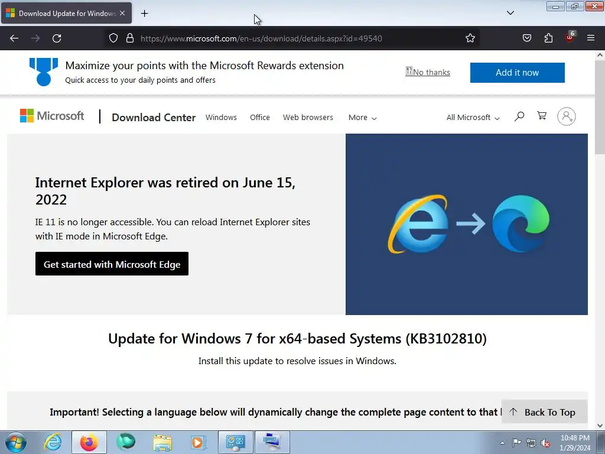Click the Internet Explorer was retired heading
The width and height of the screenshot is (605, 454).
tap(165, 191)
